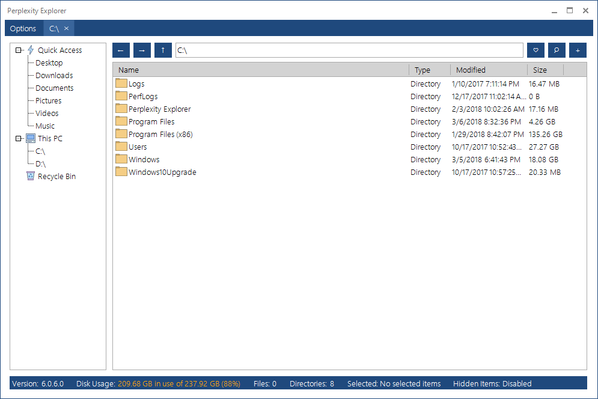598x399 pixels.
Task: Click the Directories: 8 status entry
Action: [311, 383]
